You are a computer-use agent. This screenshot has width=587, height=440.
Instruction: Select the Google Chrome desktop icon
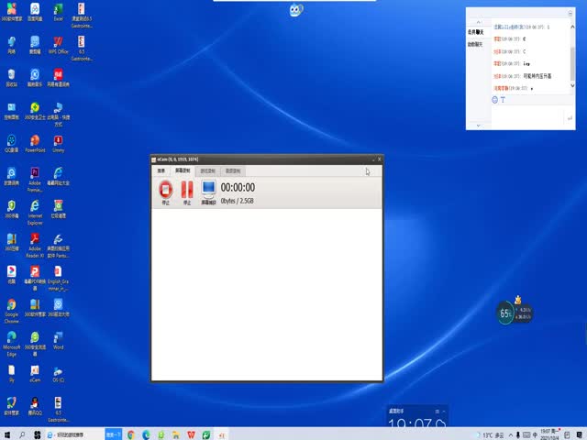(11, 306)
